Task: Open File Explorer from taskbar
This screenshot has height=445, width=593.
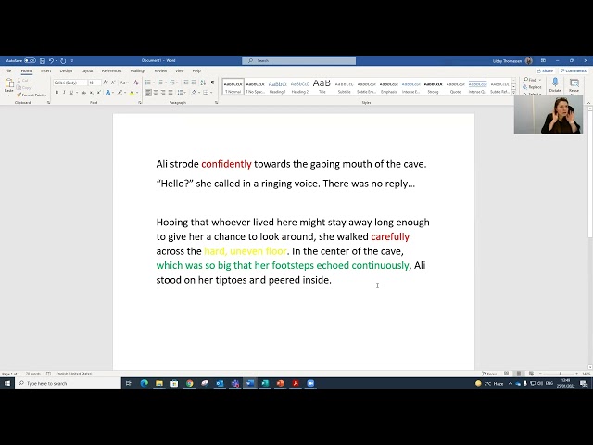Action: [159, 383]
